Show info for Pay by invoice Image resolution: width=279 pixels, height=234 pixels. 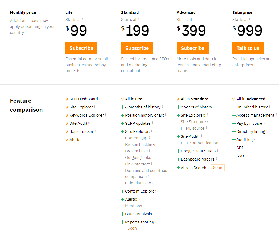(x=264, y=123)
